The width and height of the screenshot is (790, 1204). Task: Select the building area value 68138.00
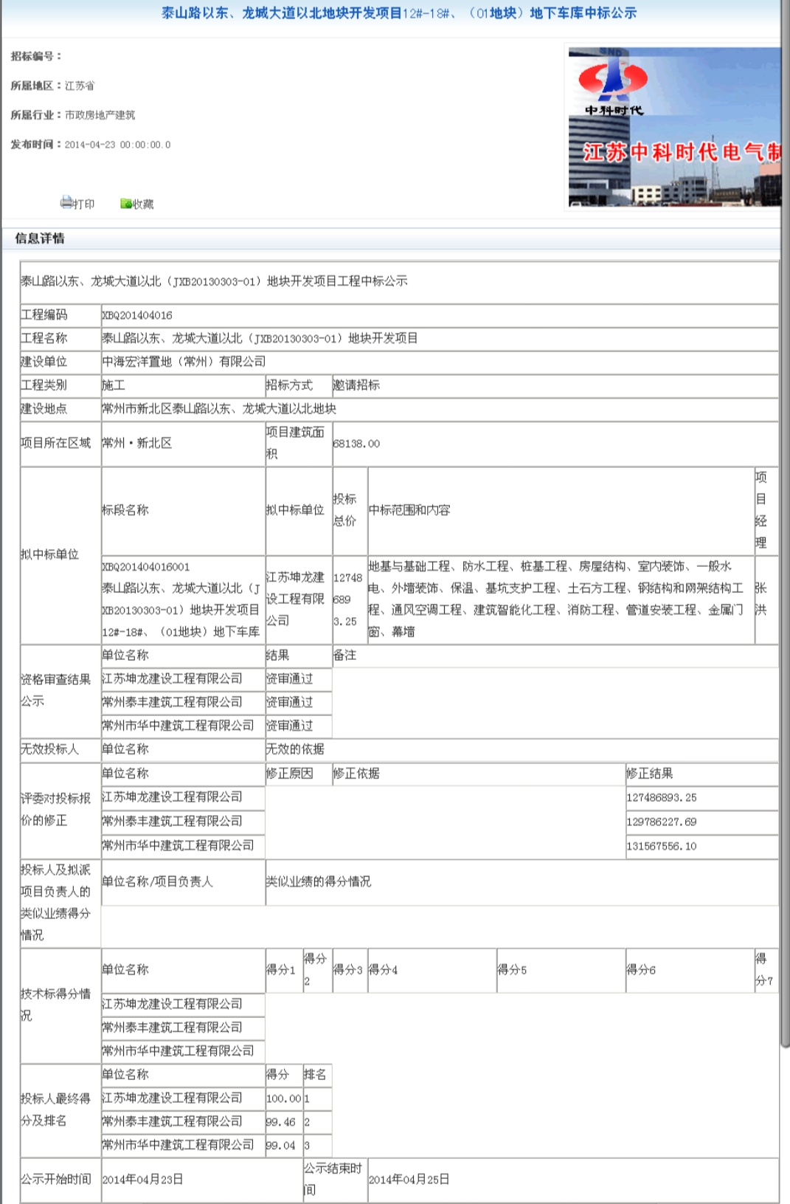(356, 444)
